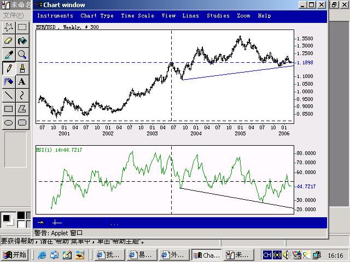Click the notepad quick launch icon
Image resolution: width=350 pixels, height=262 pixels.
[x=67, y=255]
